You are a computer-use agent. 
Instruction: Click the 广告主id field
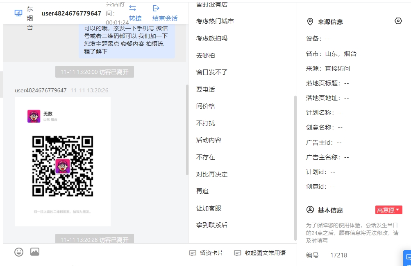tap(324, 143)
